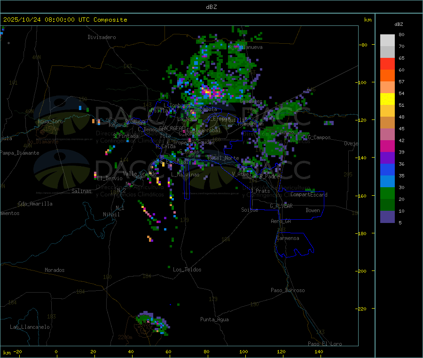Screen dimensions: 423x358
Task: Click the 'CompartEscard' map label
Action: (309, 195)
